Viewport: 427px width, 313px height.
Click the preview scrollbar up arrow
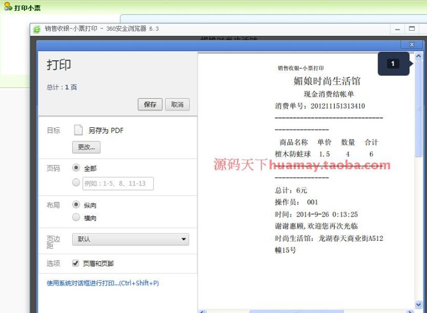pyautogui.click(x=418, y=56)
